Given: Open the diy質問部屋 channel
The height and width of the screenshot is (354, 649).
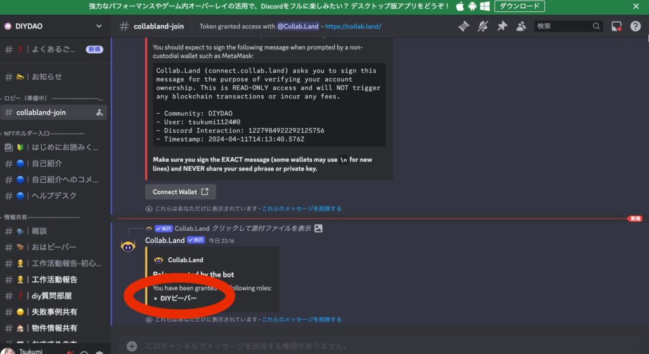Looking at the screenshot, I should (x=54, y=296).
